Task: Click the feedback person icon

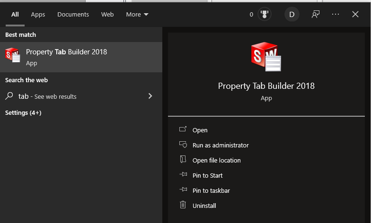Action: click(316, 14)
